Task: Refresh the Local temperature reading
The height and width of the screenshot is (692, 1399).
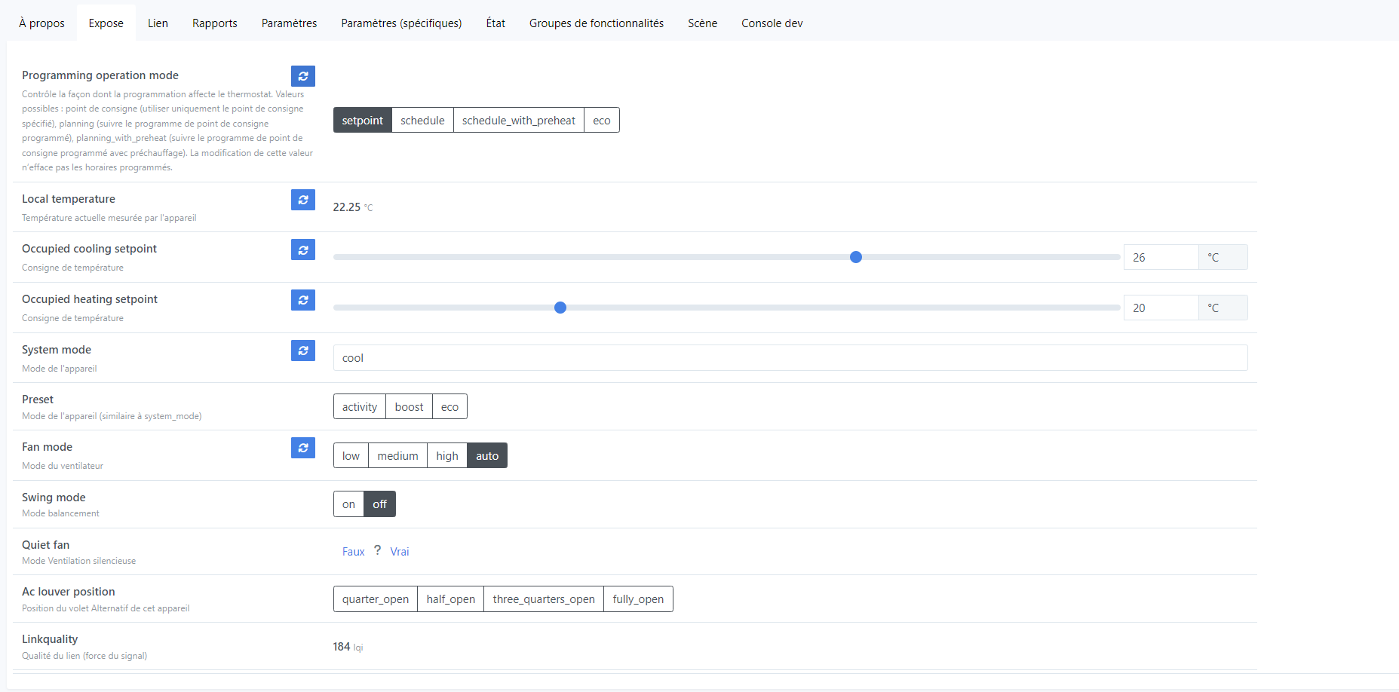Action: coord(302,200)
